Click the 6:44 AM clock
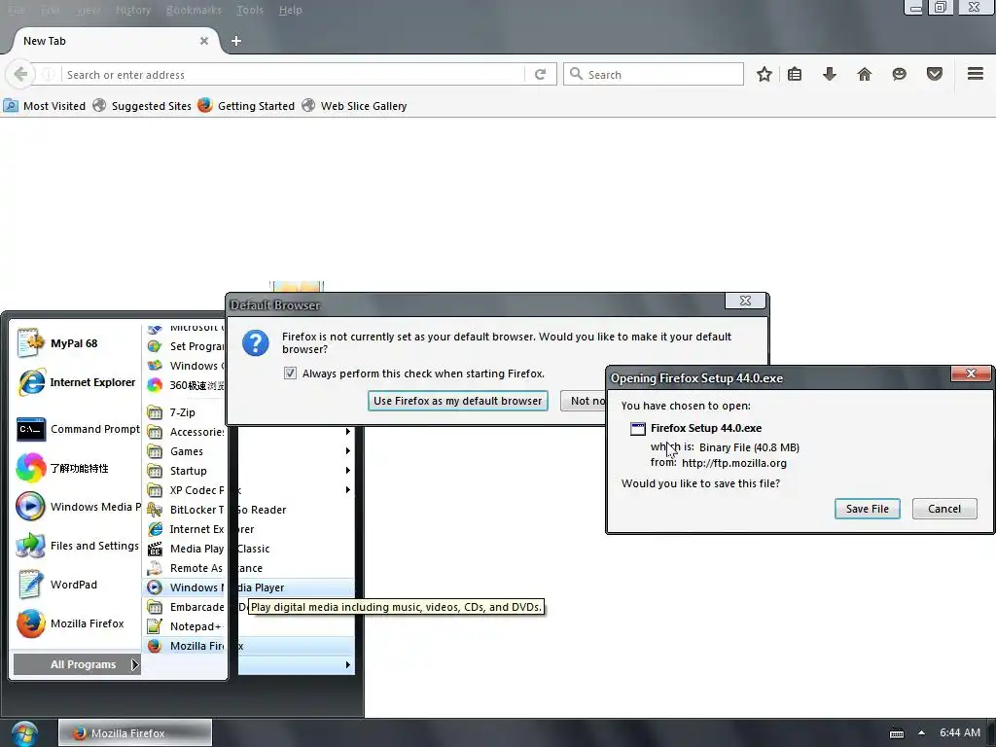This screenshot has height=747, width=996. point(960,733)
